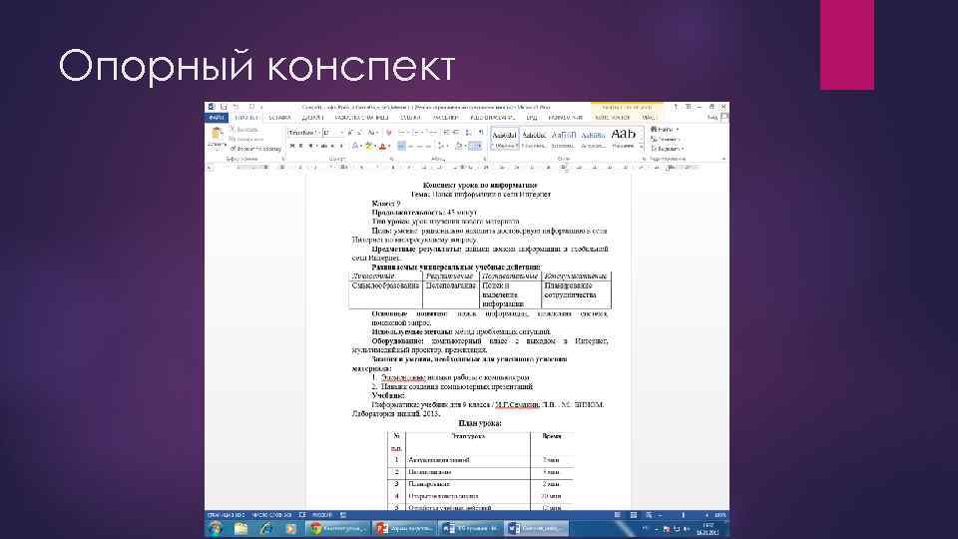Click the word count in status bar
958x539 pixels.
coord(271,515)
